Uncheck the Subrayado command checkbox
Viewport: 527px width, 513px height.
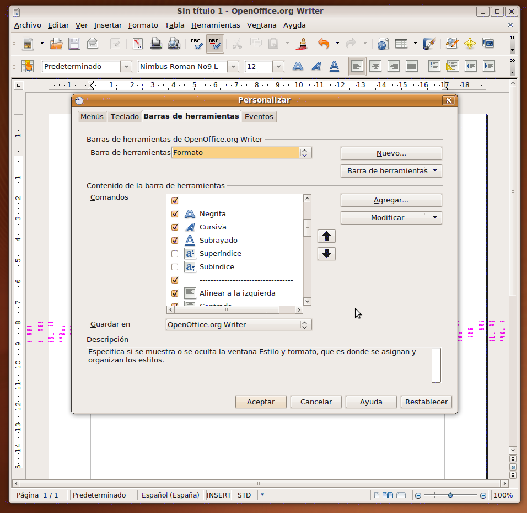point(175,240)
